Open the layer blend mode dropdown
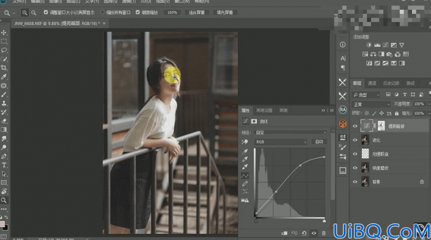431x240 pixels. (x=371, y=104)
